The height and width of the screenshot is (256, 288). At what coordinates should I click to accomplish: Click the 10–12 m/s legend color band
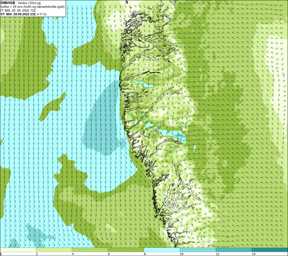pos(198,250)
